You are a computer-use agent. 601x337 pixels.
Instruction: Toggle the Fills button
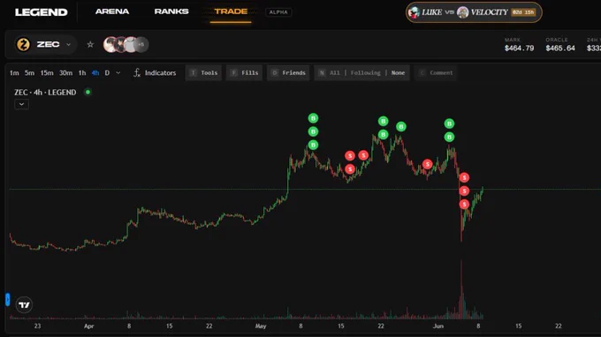pyautogui.click(x=244, y=72)
